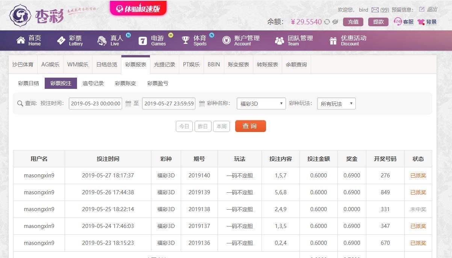The width and height of the screenshot is (452, 258).
Task: Click the (99) unread message count
Action: point(384,10)
